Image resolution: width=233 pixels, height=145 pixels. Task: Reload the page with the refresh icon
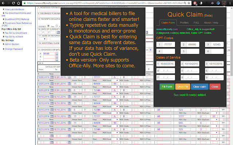pos(13,3)
